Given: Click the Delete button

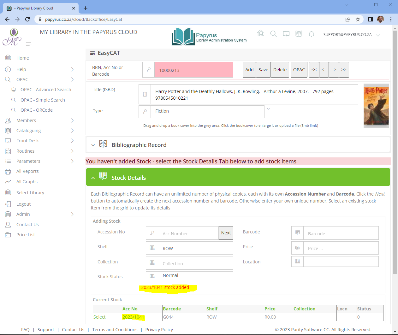Looking at the screenshot, I should point(280,70).
